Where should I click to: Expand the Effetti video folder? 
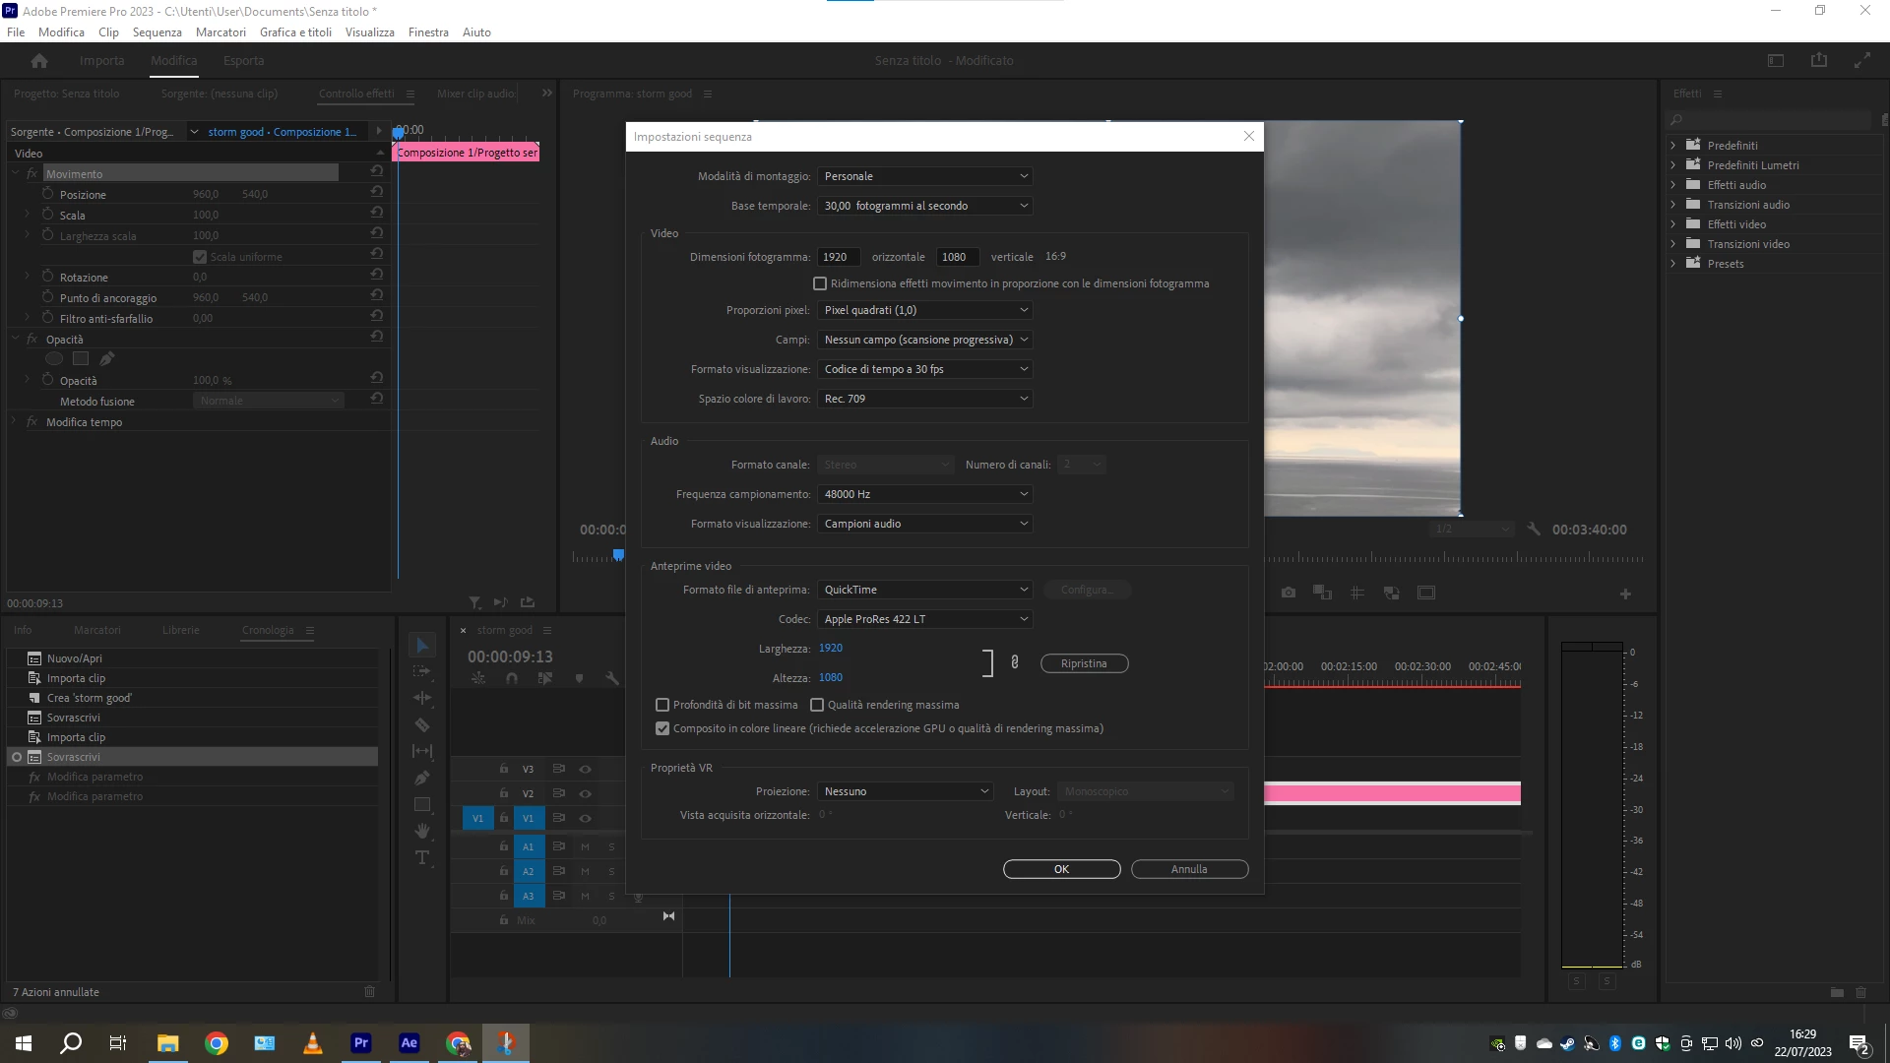pos(1673,224)
